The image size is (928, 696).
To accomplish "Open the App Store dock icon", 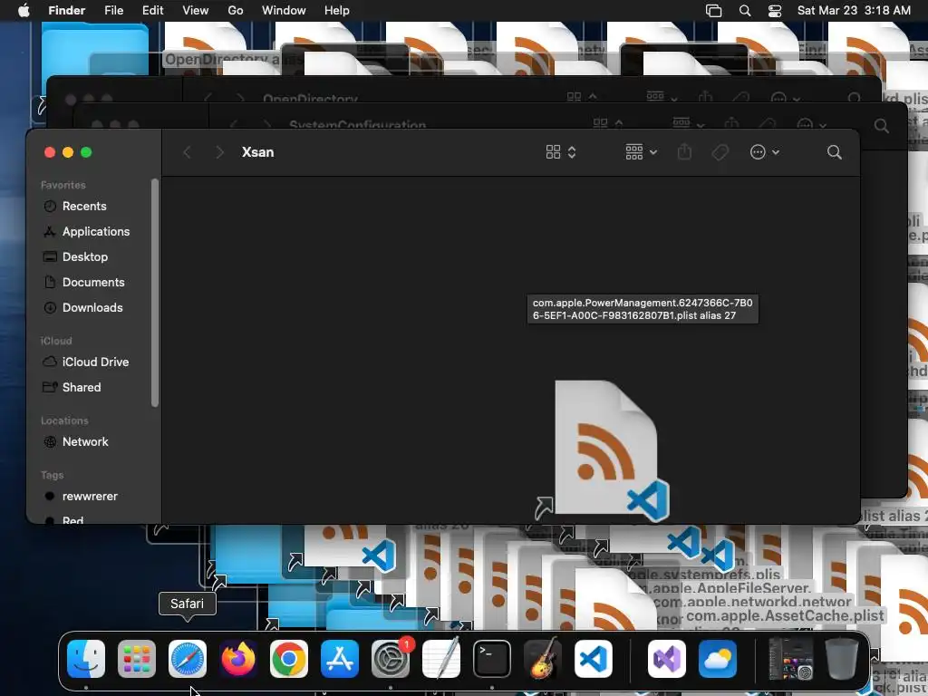I will [340, 659].
